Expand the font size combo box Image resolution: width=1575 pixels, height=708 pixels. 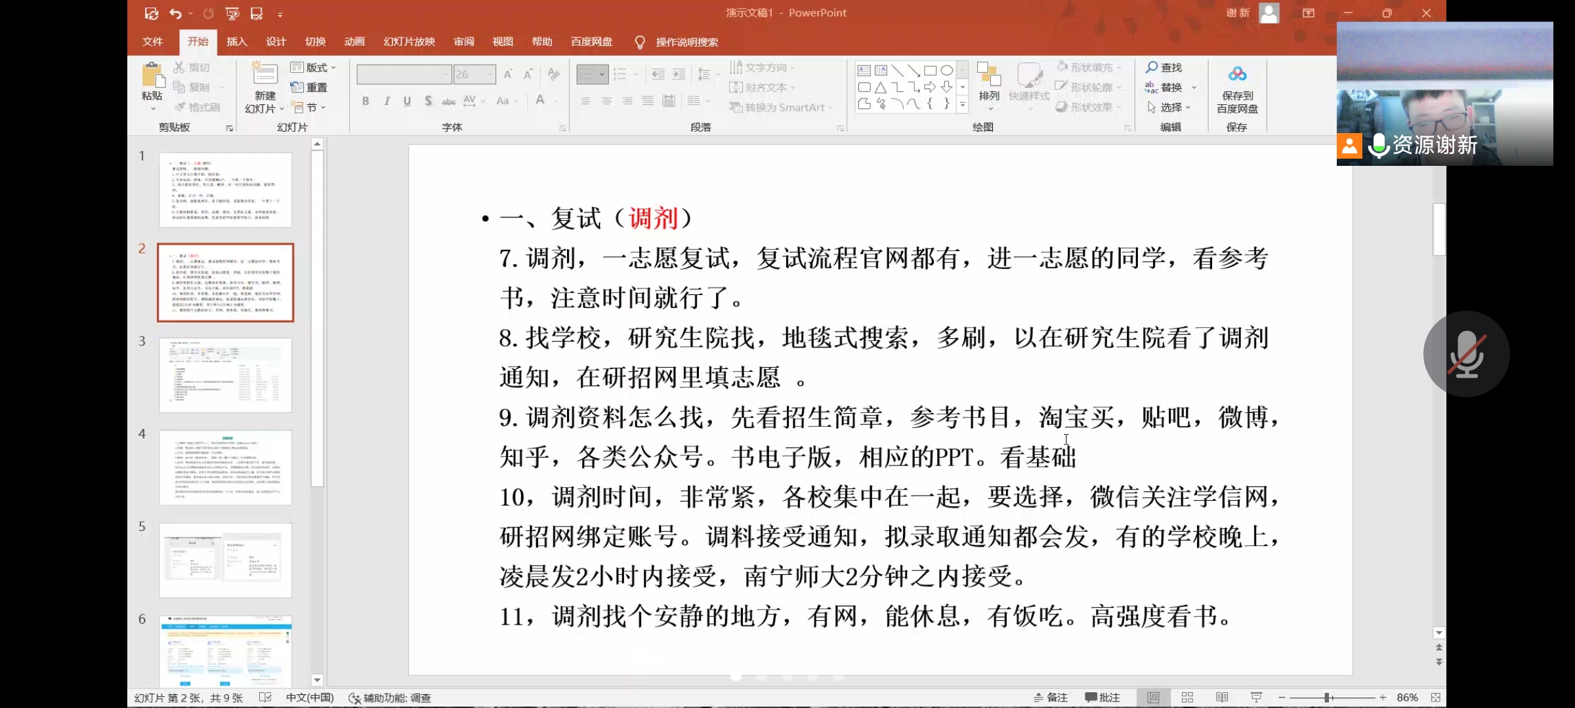click(490, 75)
